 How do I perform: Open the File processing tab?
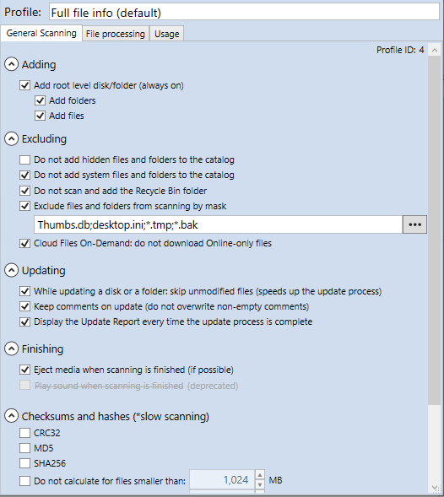click(x=116, y=34)
